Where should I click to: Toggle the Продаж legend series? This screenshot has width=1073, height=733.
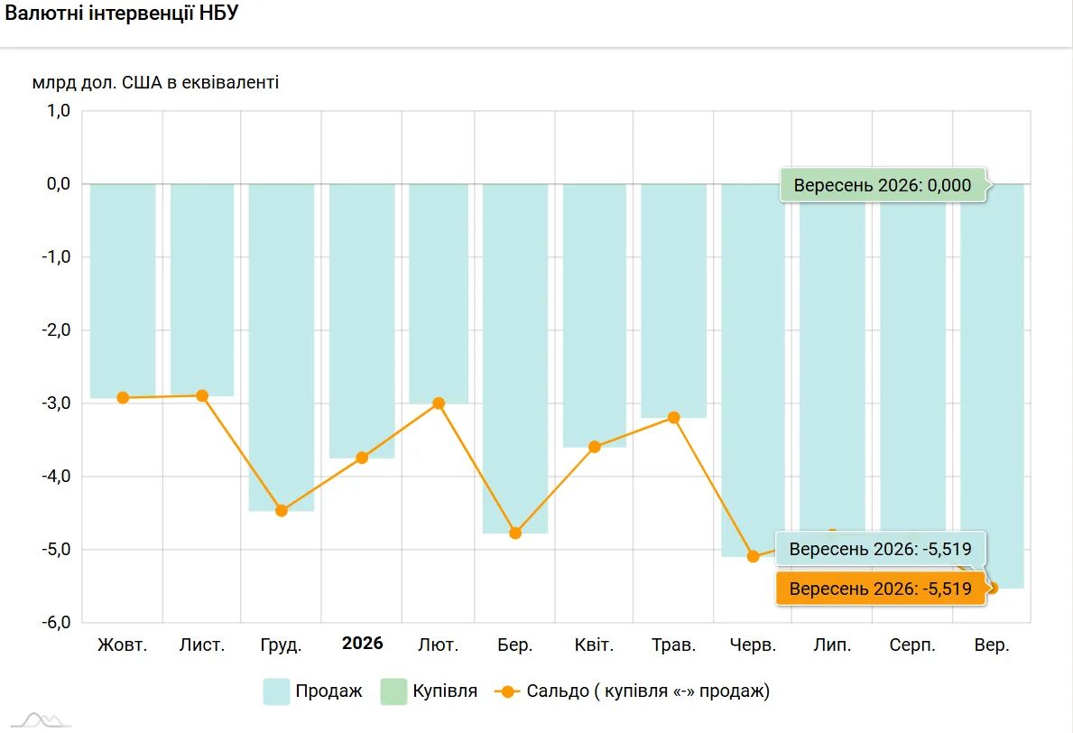pos(313,691)
